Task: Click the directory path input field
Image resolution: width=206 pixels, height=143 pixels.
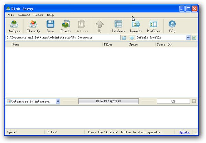Action: 63,38
